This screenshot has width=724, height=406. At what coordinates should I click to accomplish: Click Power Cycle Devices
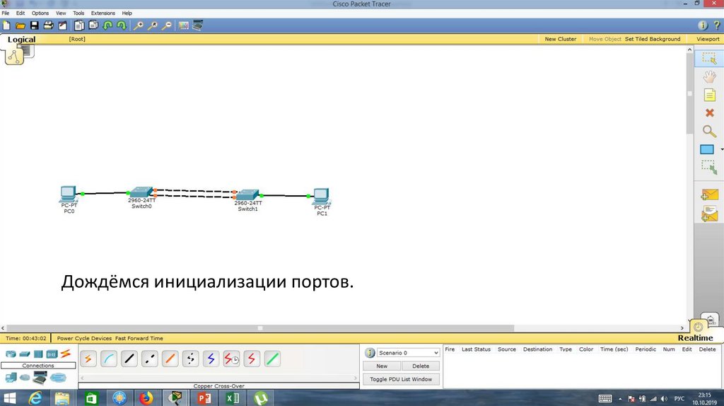(x=84, y=338)
